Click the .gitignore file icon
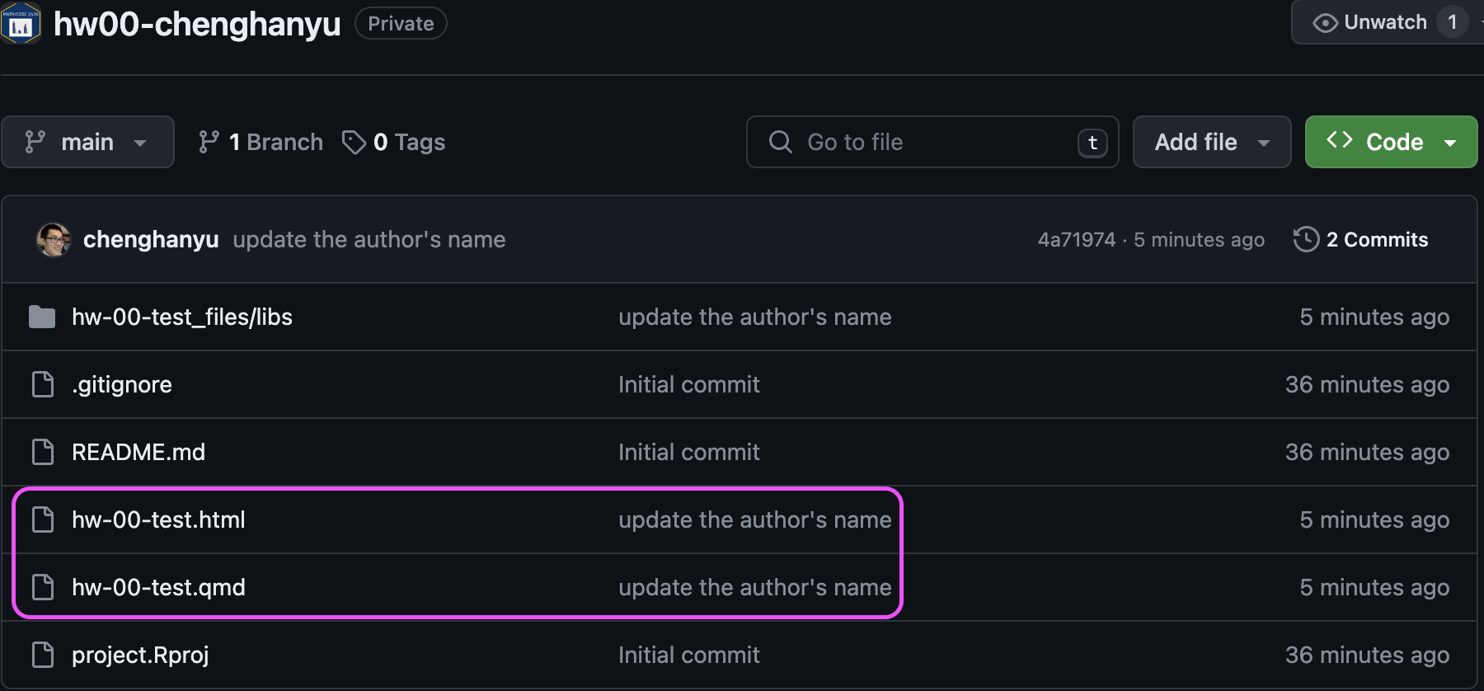This screenshot has height=691, width=1484. (x=42, y=384)
